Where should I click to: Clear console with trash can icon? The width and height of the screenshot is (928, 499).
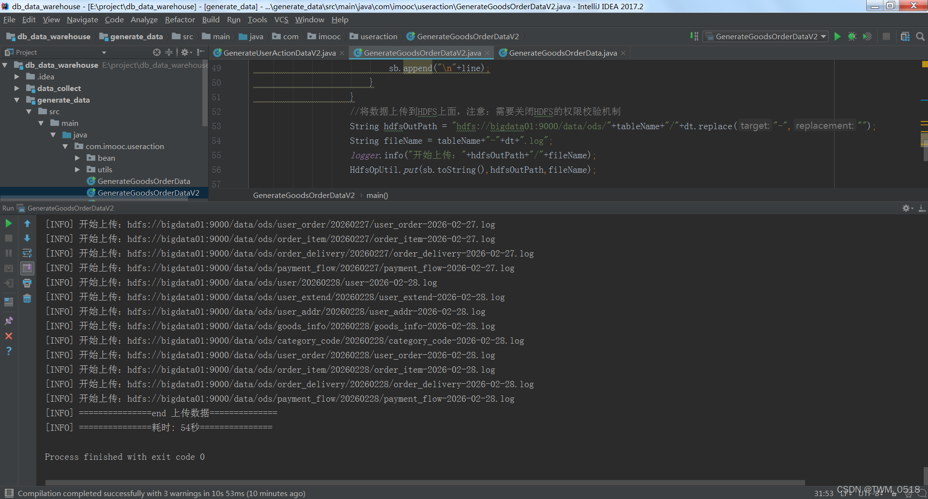[27, 298]
